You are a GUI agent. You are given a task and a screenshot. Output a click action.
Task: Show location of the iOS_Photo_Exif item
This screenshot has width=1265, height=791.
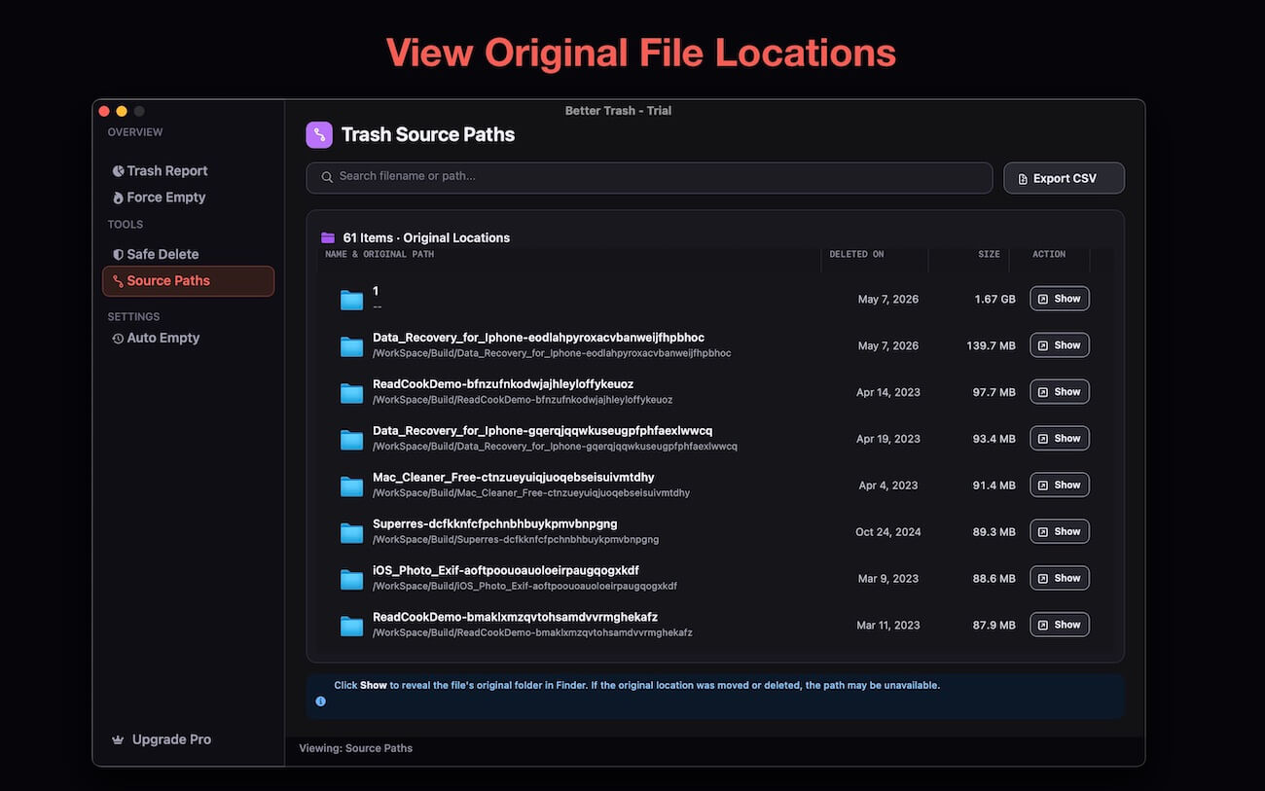click(1060, 579)
